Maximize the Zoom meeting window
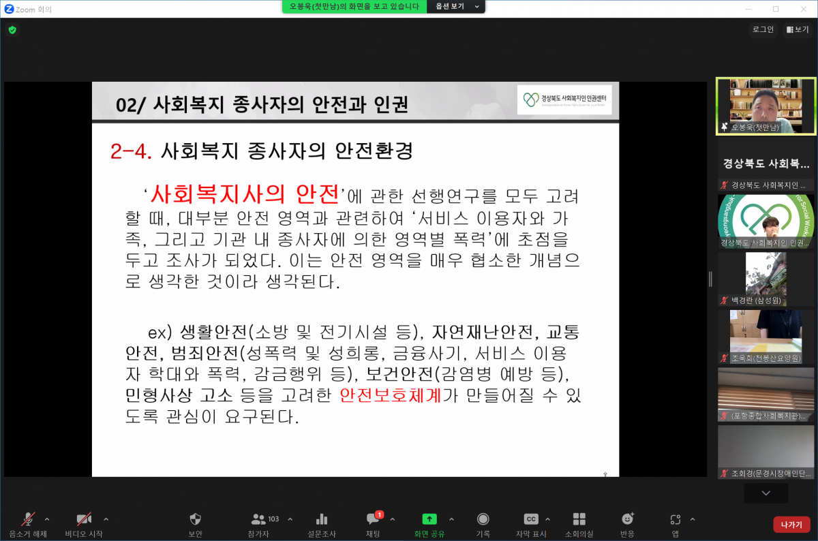Screen dimensions: 818x541 click(776, 9)
